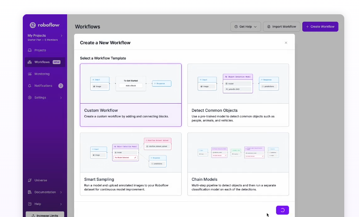Select Workflows in the sidebar
Image resolution: width=359 pixels, height=217 pixels.
point(45,62)
